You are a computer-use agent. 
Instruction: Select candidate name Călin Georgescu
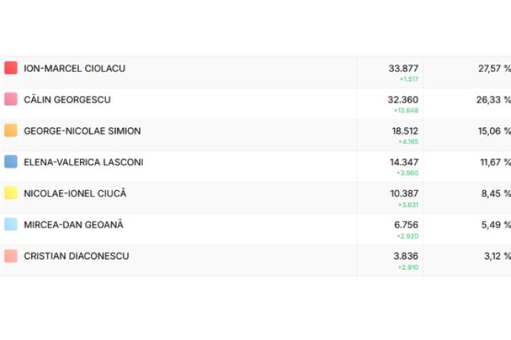click(67, 100)
